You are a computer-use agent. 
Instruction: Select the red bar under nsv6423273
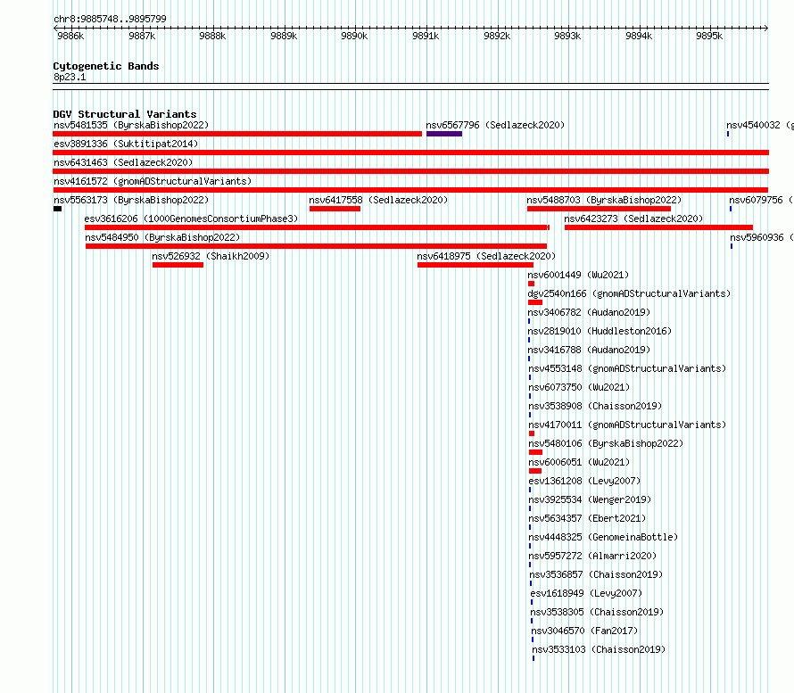tap(658, 227)
